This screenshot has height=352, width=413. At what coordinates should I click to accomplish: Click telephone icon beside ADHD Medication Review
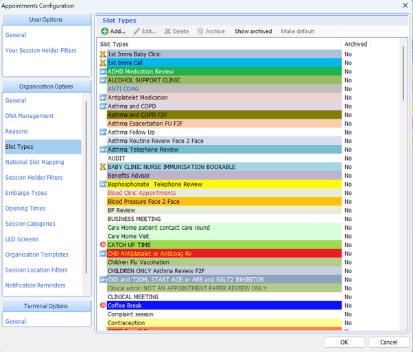point(103,71)
